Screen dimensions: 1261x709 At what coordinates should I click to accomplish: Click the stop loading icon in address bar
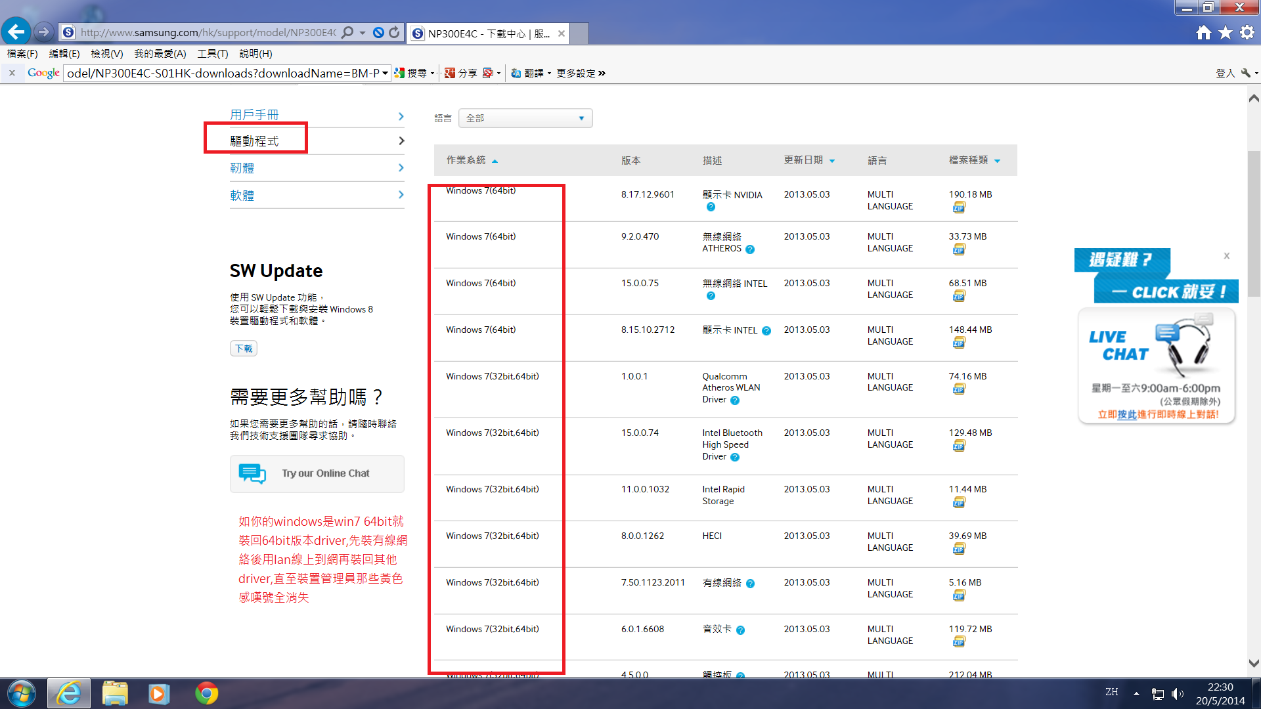(378, 32)
